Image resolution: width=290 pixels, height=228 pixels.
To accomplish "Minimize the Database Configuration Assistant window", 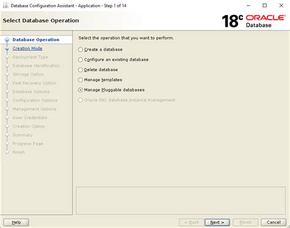I will (248, 6).
